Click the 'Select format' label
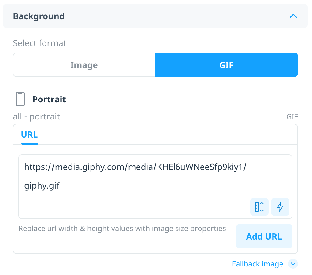 (x=39, y=43)
